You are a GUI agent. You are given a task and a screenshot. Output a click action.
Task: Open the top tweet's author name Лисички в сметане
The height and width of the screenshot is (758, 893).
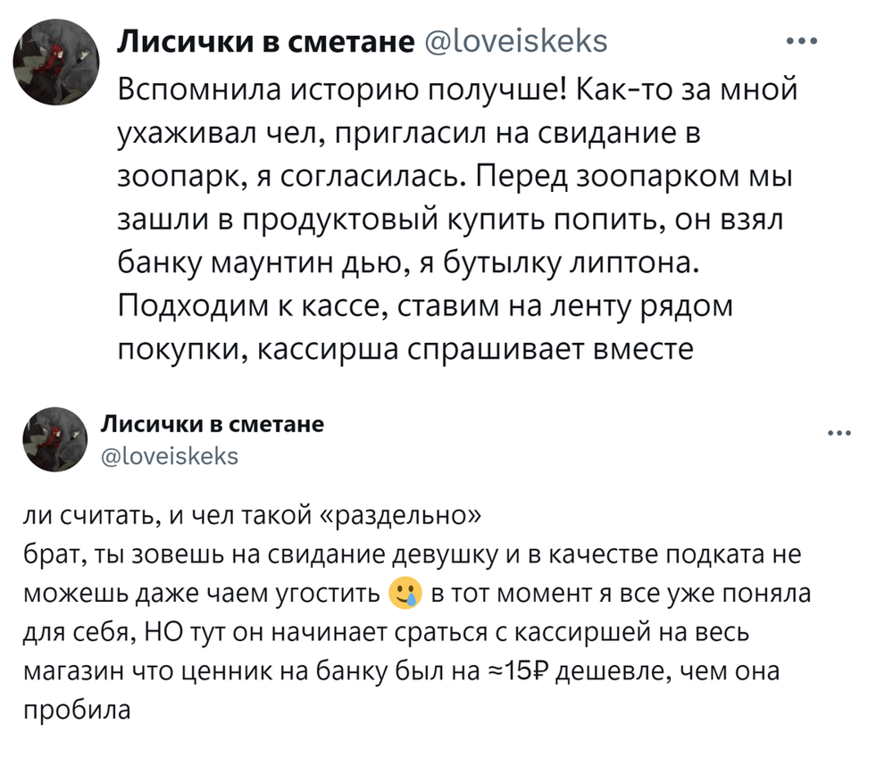pyautogui.click(x=266, y=41)
